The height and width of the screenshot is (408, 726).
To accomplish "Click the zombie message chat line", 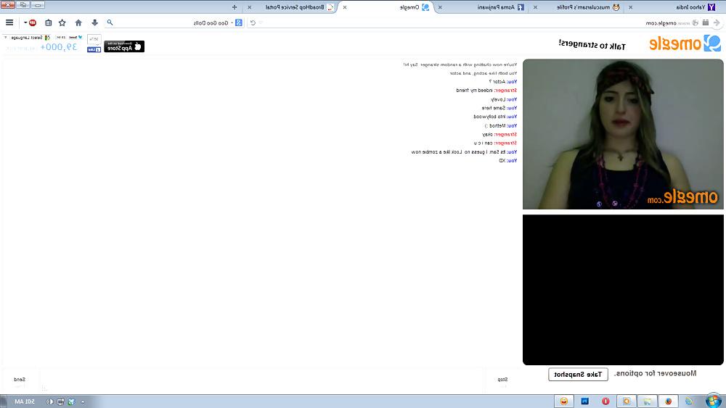I will point(464,151).
